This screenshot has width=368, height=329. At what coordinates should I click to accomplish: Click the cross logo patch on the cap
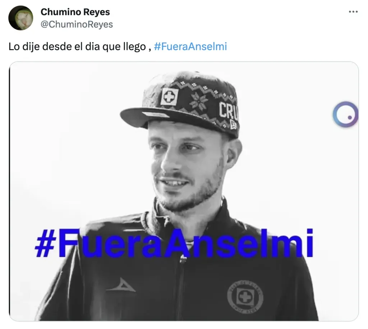(169, 96)
